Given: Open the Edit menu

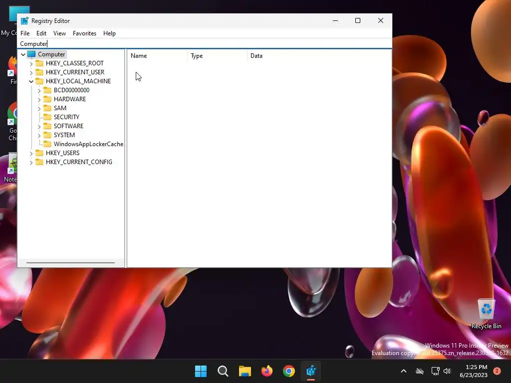Looking at the screenshot, I should 41,33.
